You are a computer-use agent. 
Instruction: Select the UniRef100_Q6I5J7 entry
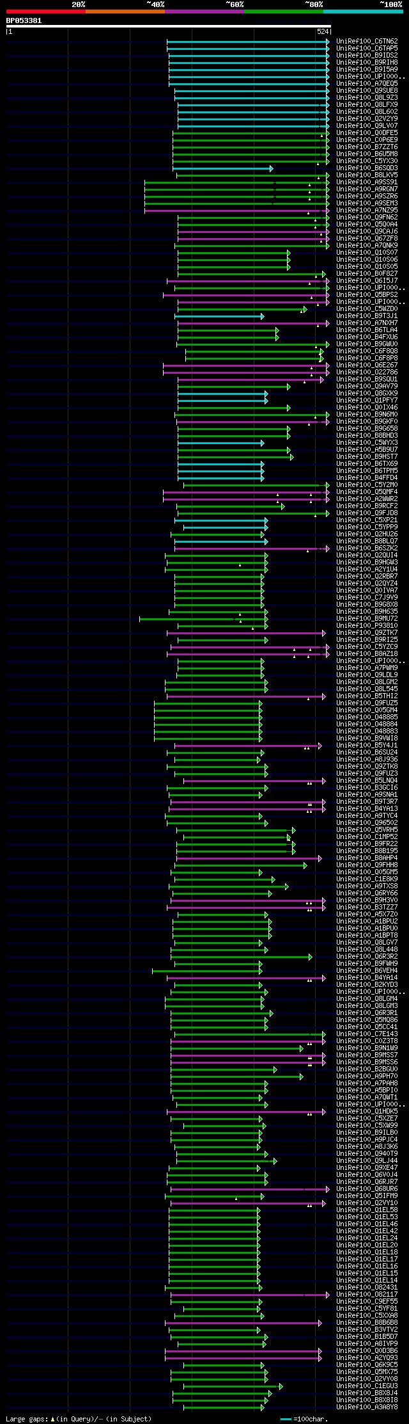(367, 281)
